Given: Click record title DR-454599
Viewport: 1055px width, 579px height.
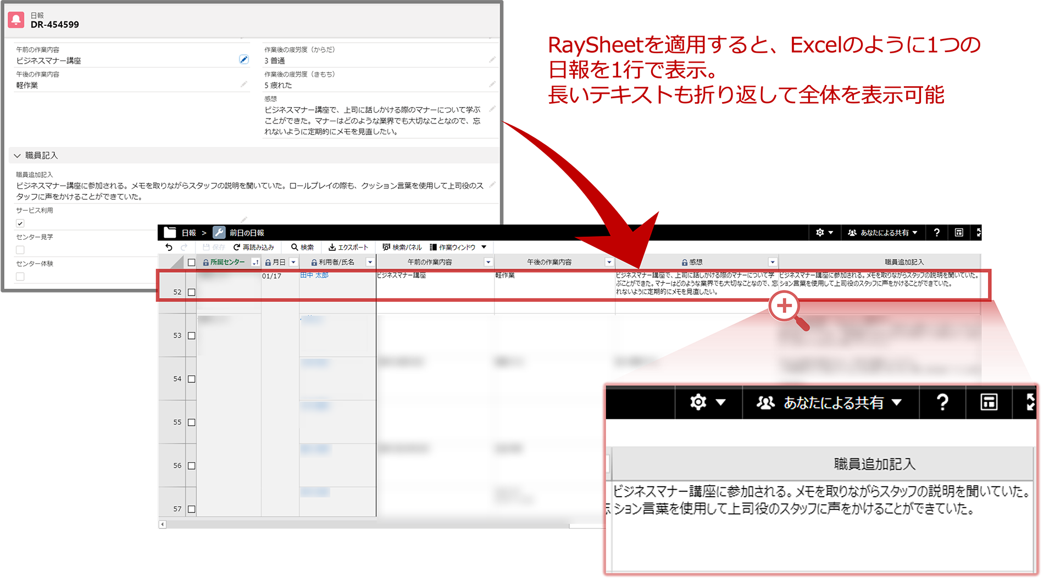Looking at the screenshot, I should pos(55,24).
